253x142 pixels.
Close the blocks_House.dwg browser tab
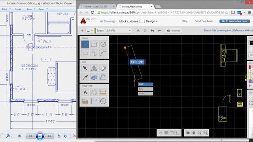point(151,7)
